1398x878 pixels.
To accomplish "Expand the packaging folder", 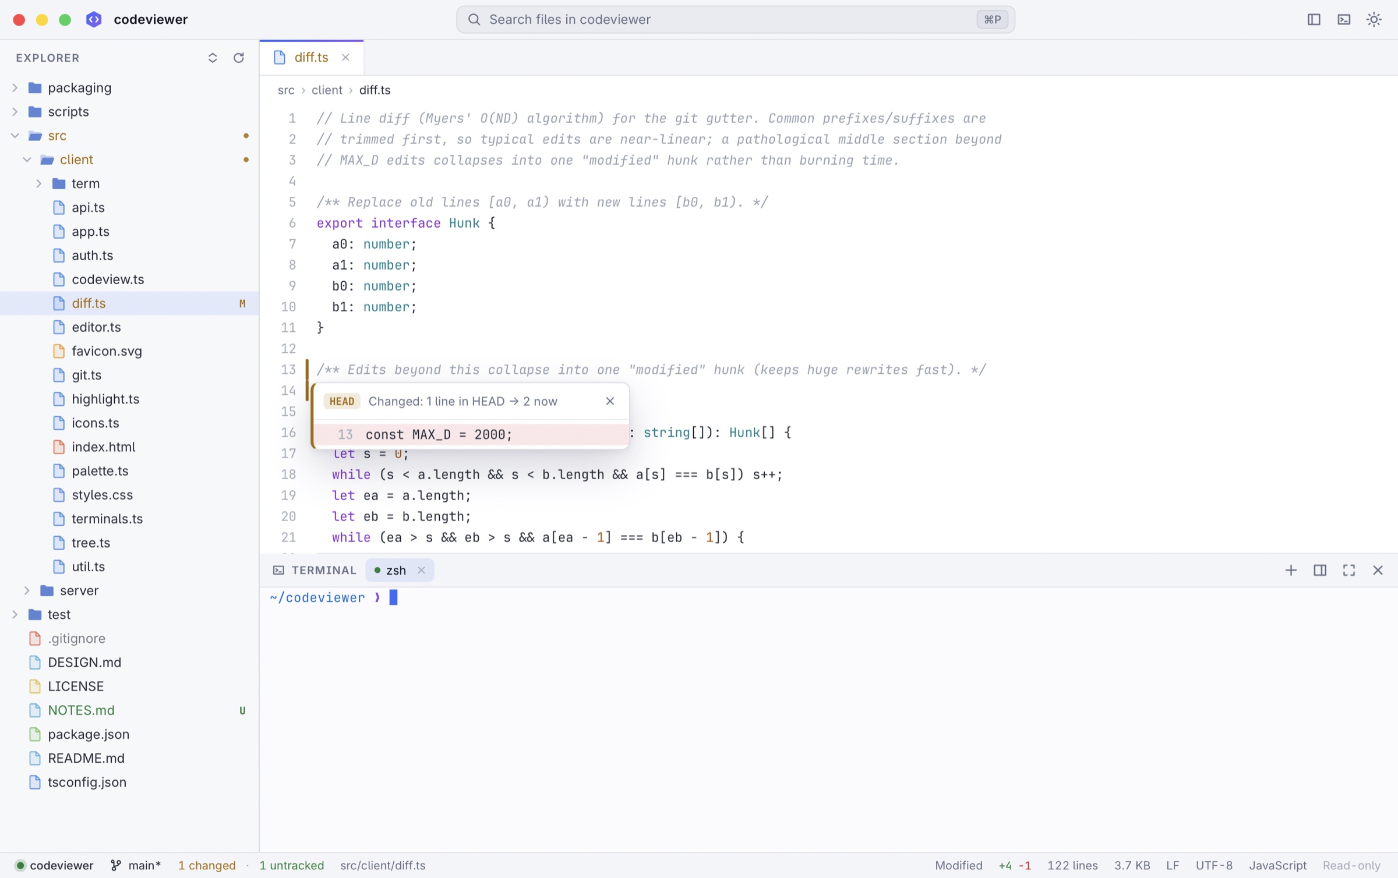I will (x=15, y=87).
